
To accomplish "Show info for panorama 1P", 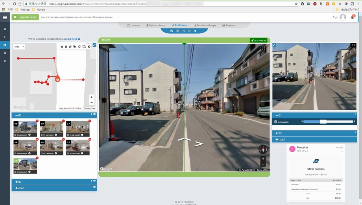I will 55,135.
